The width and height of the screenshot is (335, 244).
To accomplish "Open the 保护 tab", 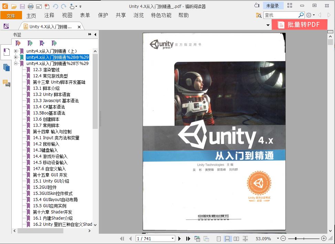I will click(x=103, y=15).
